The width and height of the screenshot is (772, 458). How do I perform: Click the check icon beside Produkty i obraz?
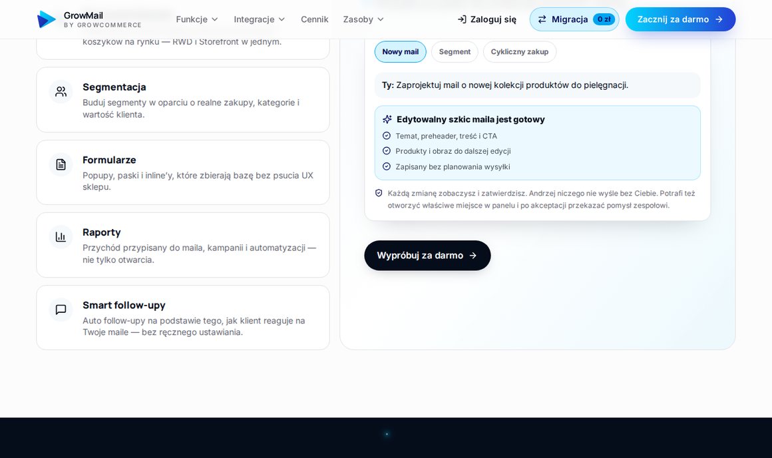point(387,150)
